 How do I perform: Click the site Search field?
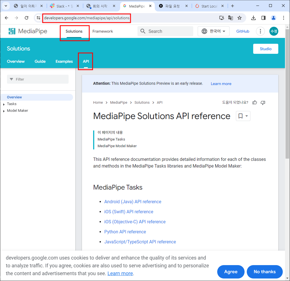click(x=165, y=31)
